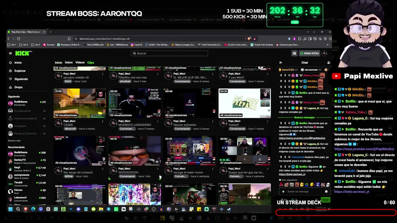Open the Photopea bookmark

(69, 45)
